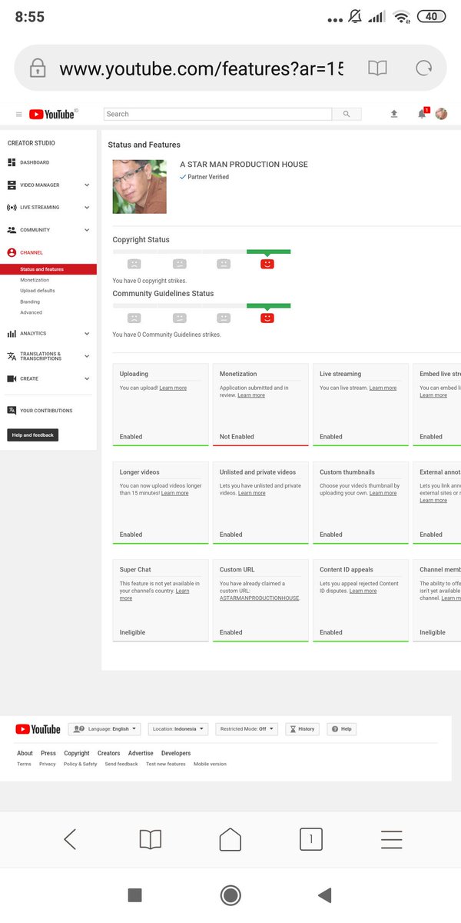Select Status and features menu item
This screenshot has height=923, width=461.
[x=48, y=269]
